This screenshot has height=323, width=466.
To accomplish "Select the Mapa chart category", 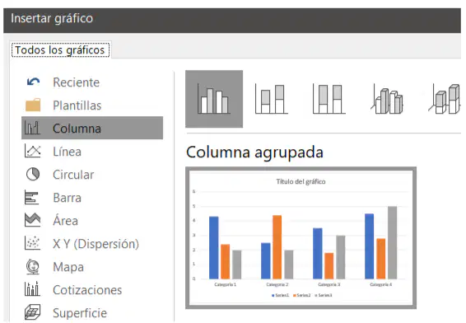I will [92, 267].
